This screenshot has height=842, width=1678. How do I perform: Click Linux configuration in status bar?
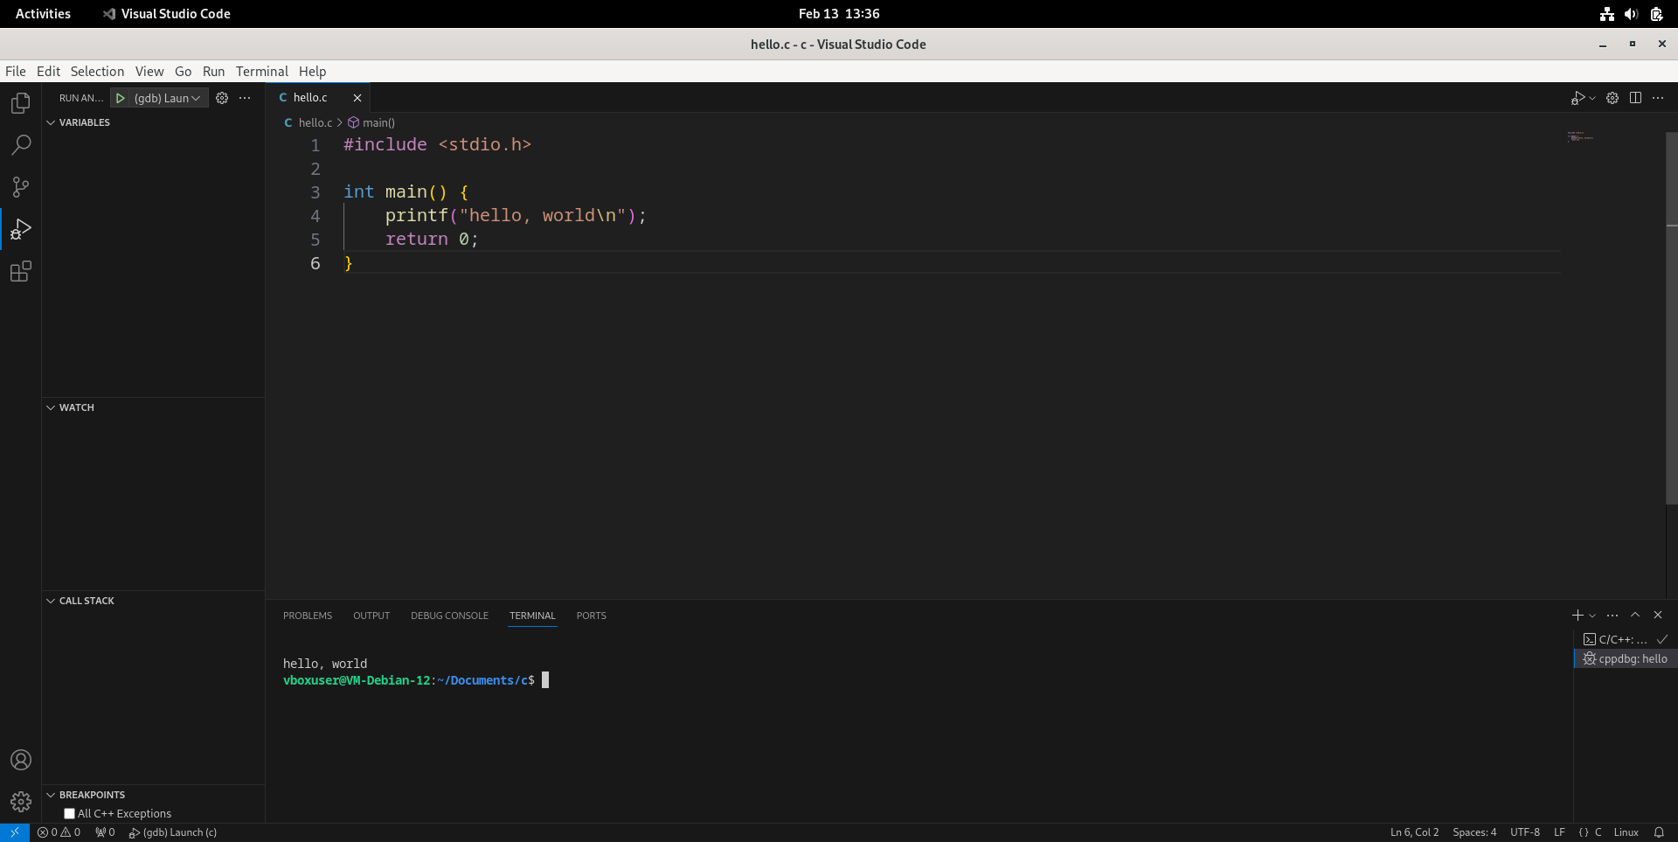pyautogui.click(x=1626, y=832)
